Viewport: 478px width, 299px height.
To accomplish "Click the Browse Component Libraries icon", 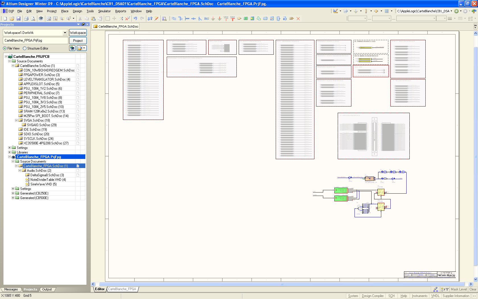I will (164, 19).
